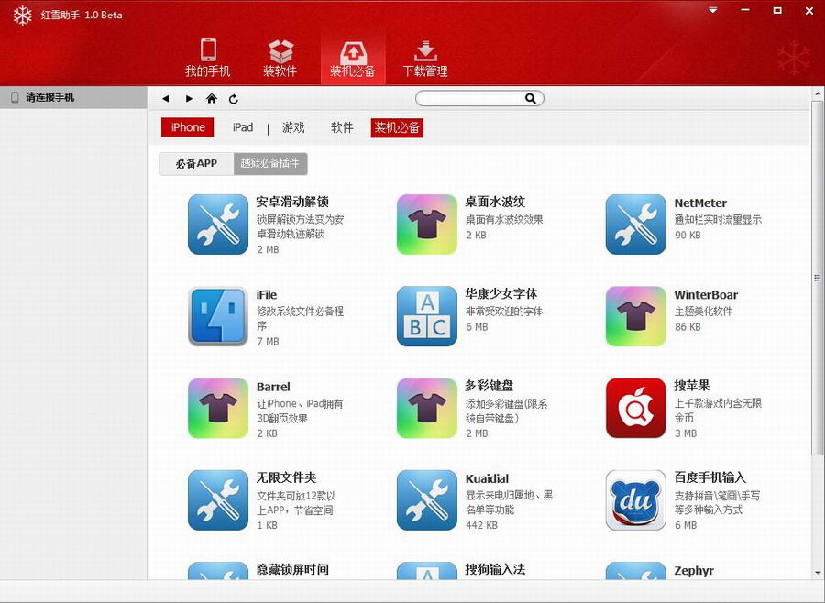This screenshot has height=603, width=825.
Task: Open the iFile title link
Action: pos(267,295)
